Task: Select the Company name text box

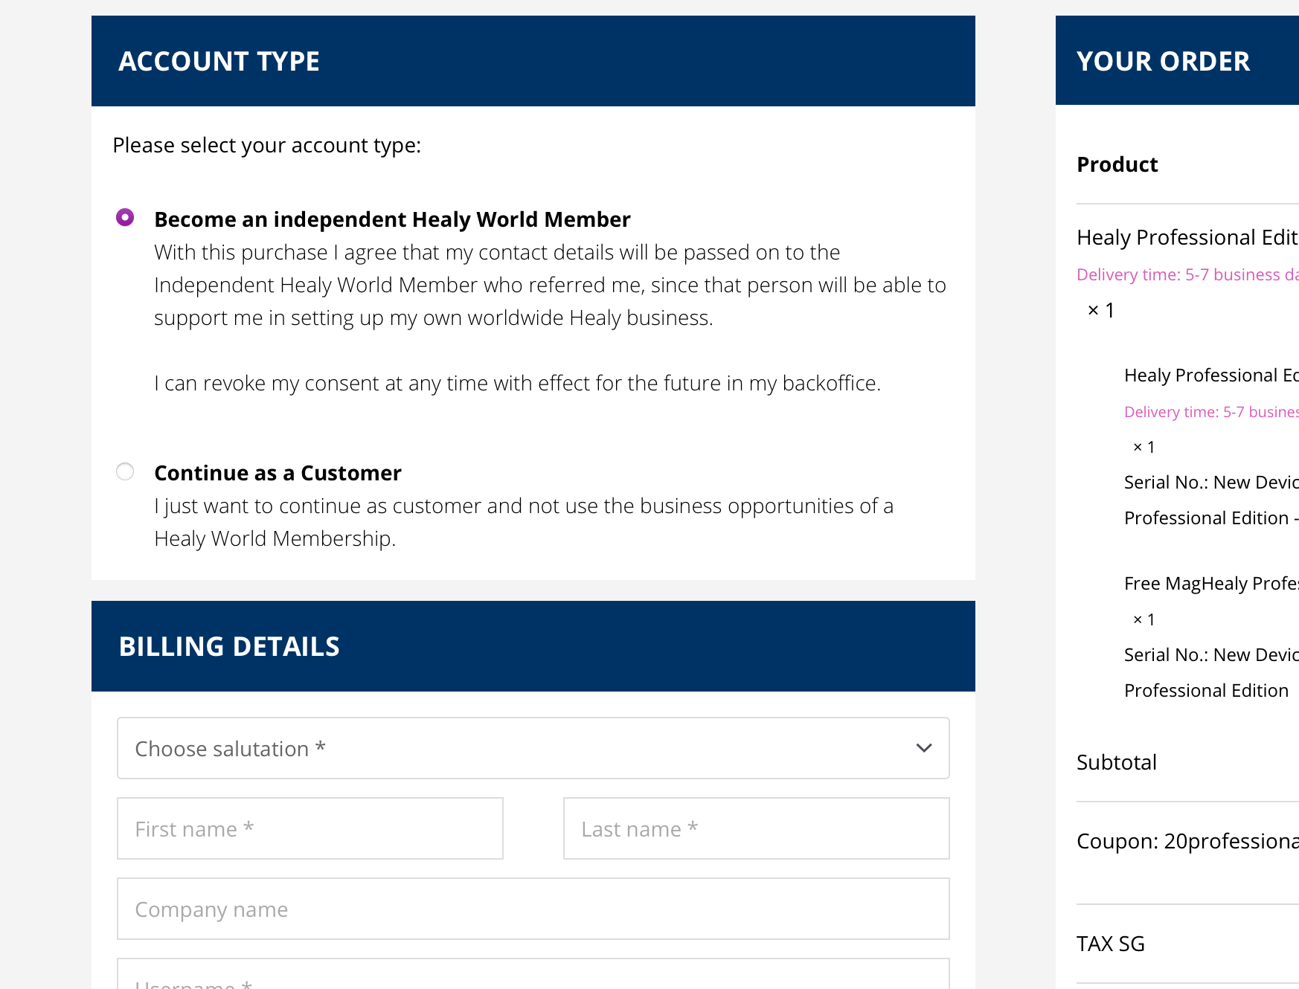Action: click(533, 909)
